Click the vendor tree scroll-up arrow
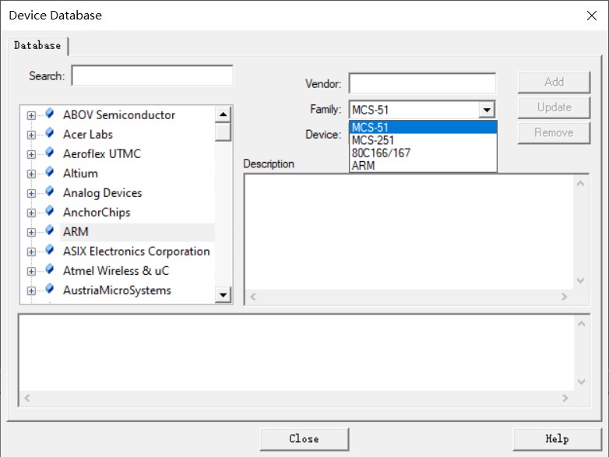The height and width of the screenshot is (457, 609). pos(223,114)
